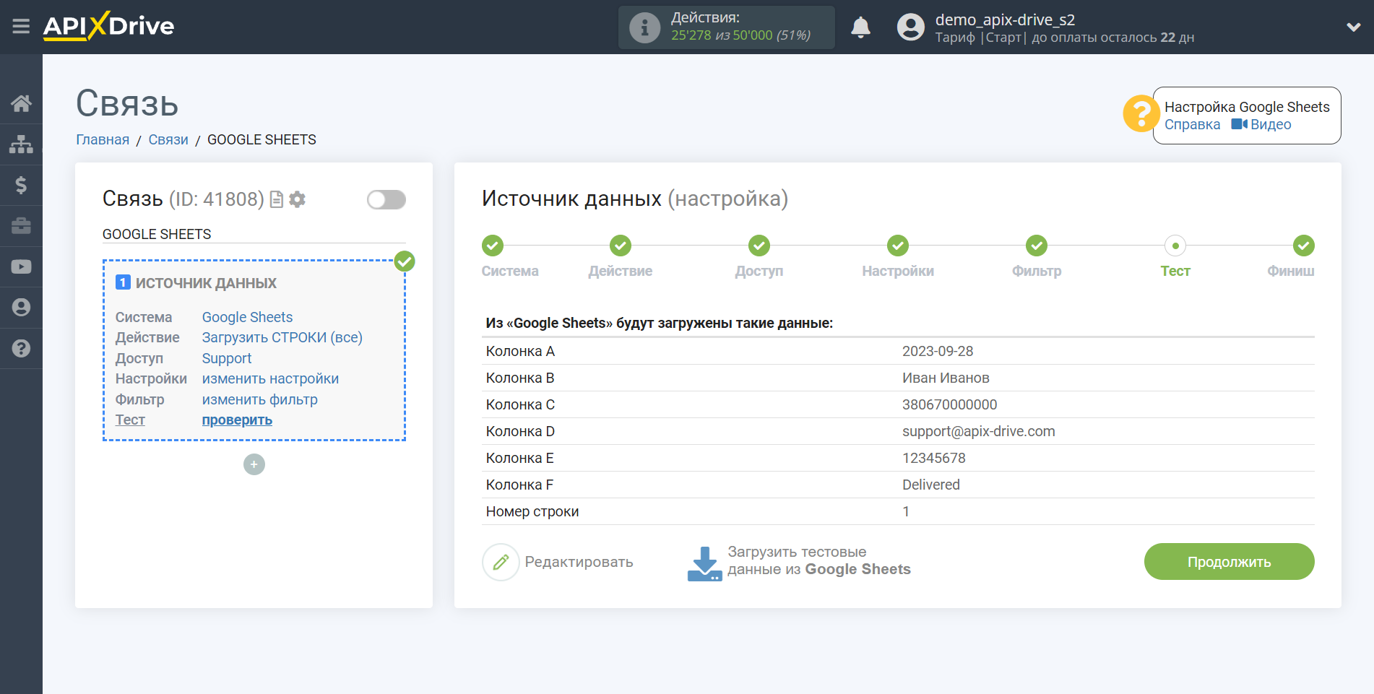
Task: Open the briefcase sidebar icon
Action: [x=21, y=226]
